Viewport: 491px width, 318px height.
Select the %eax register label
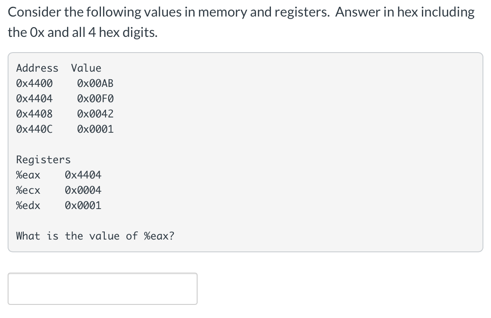[x=28, y=175]
